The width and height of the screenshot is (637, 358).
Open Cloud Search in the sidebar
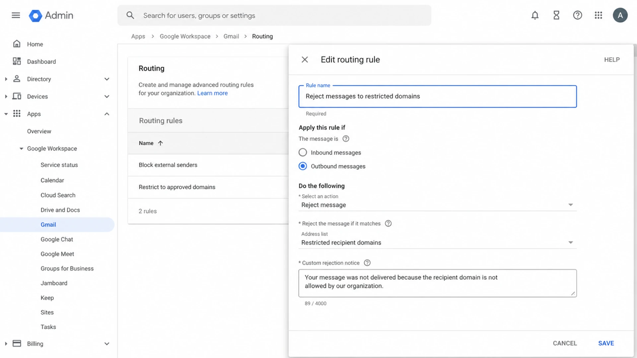pos(58,195)
